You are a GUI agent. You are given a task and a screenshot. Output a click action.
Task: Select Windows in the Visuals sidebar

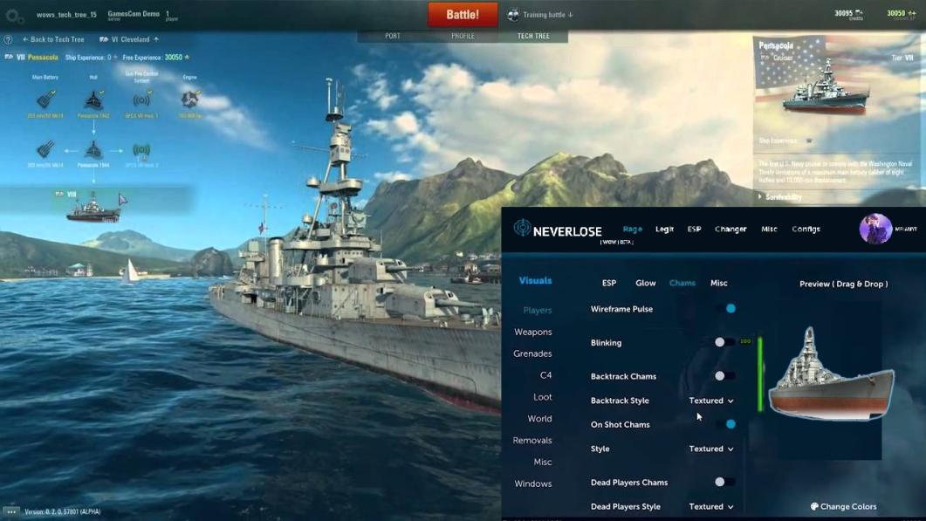(532, 483)
